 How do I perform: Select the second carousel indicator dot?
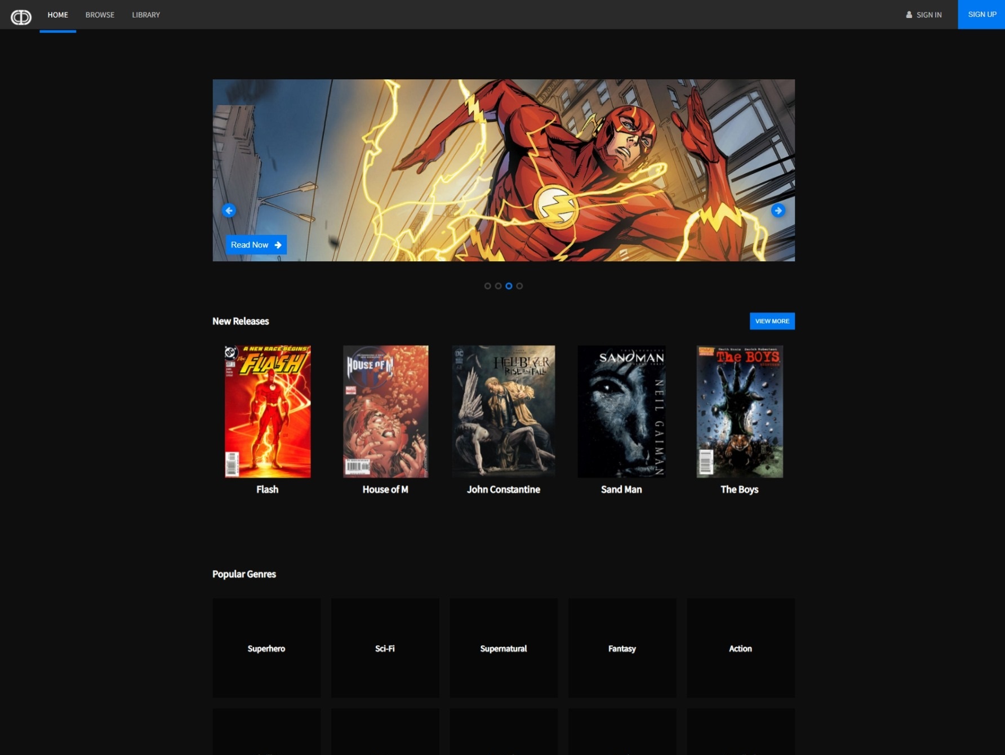click(x=498, y=286)
